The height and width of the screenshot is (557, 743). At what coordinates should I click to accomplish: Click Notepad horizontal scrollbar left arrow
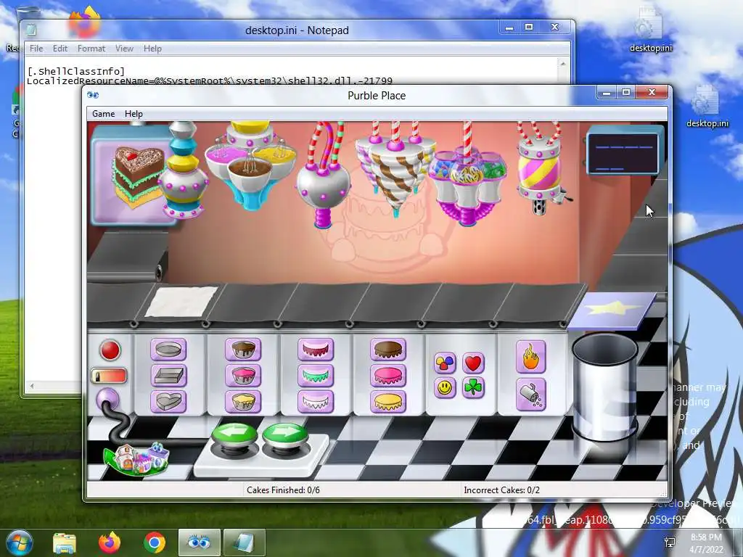coord(31,386)
